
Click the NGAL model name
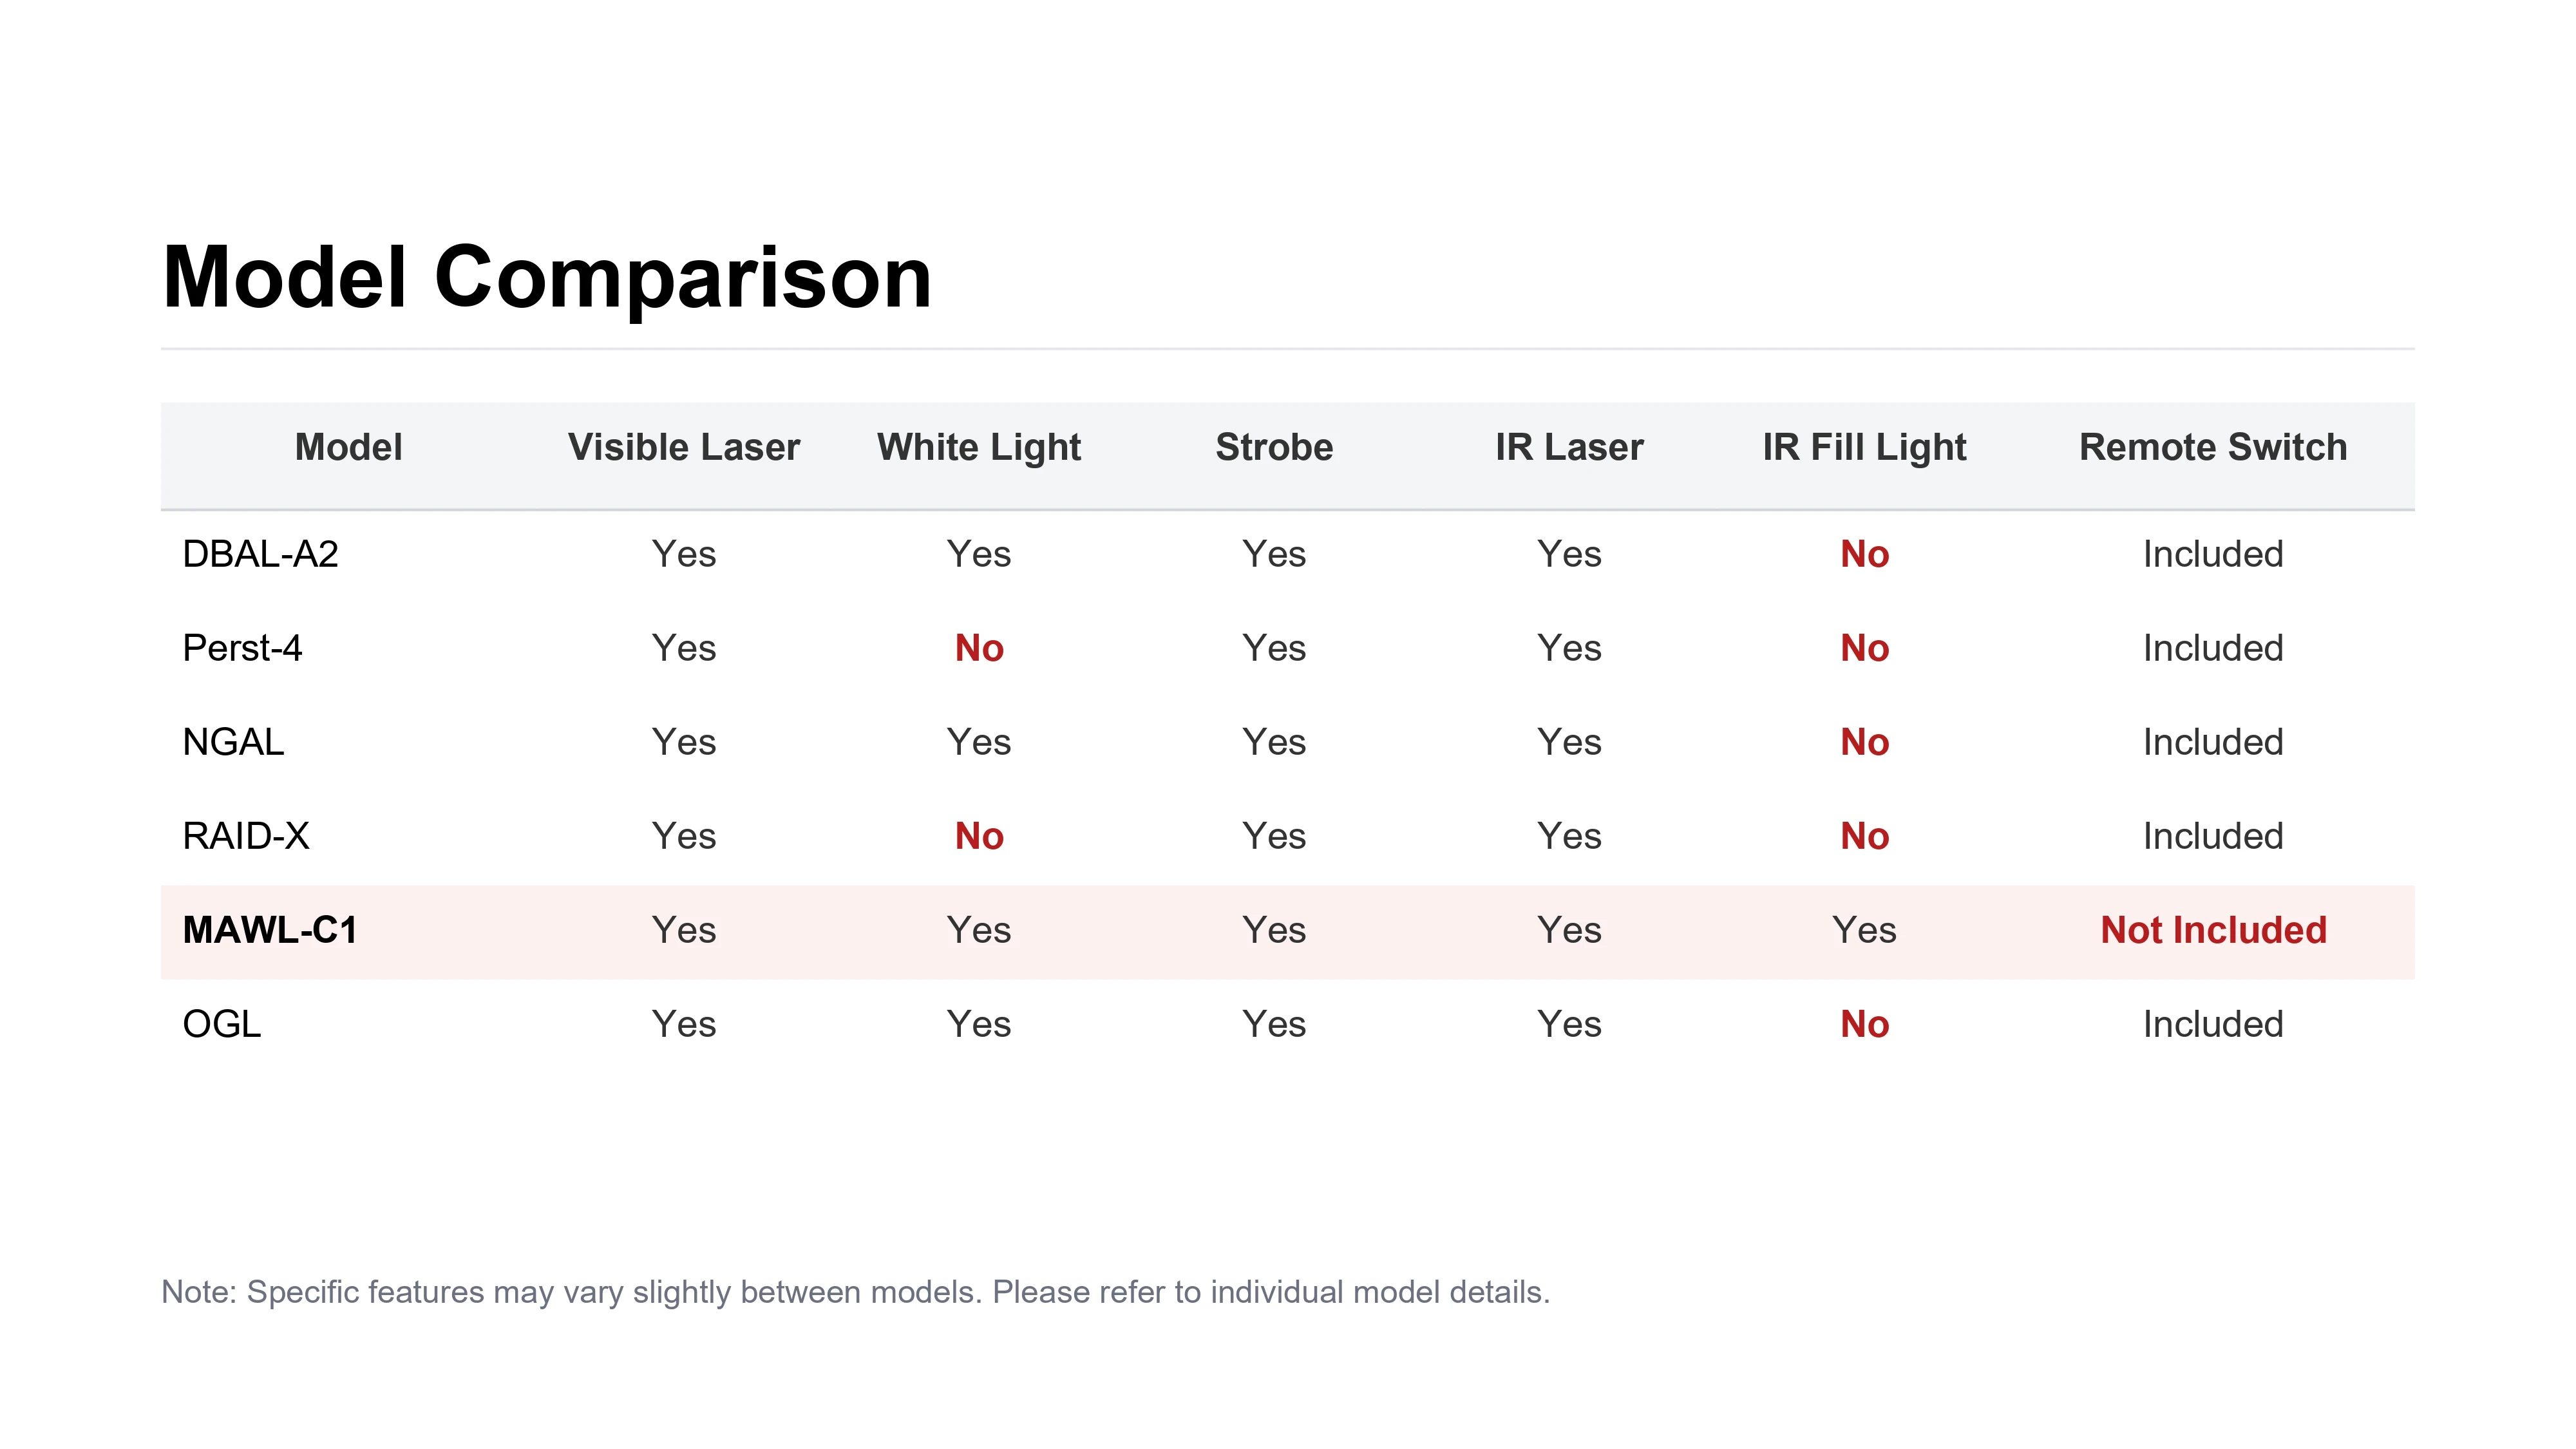tap(233, 742)
